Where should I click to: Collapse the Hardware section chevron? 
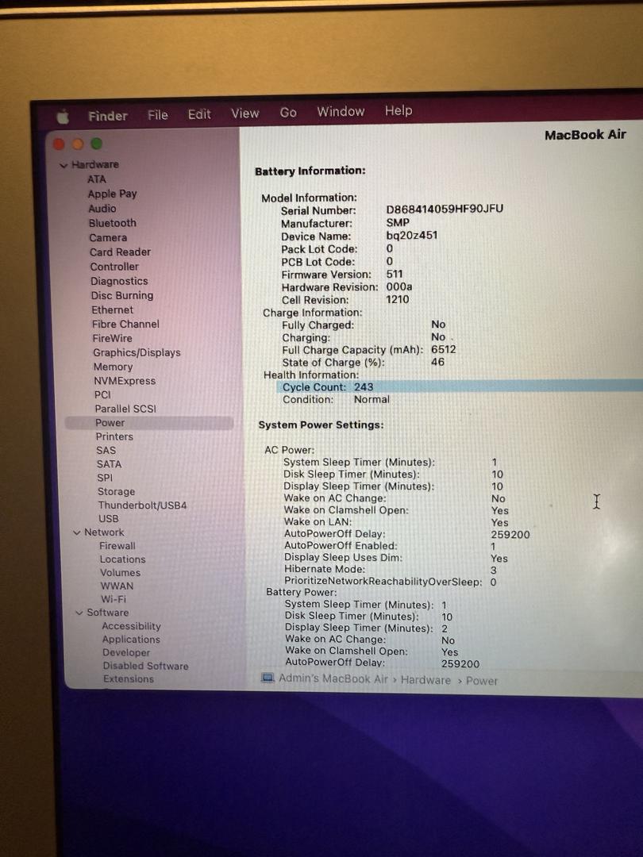point(64,165)
